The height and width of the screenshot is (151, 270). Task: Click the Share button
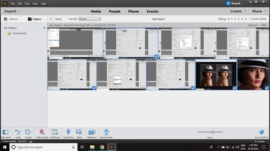pyautogui.click(x=257, y=11)
